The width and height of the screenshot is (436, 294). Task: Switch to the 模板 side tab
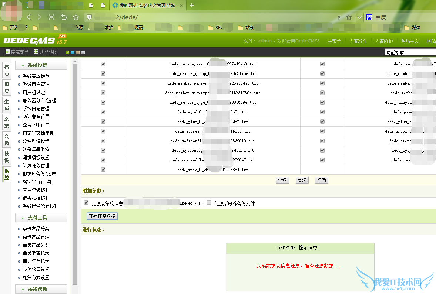click(7, 157)
